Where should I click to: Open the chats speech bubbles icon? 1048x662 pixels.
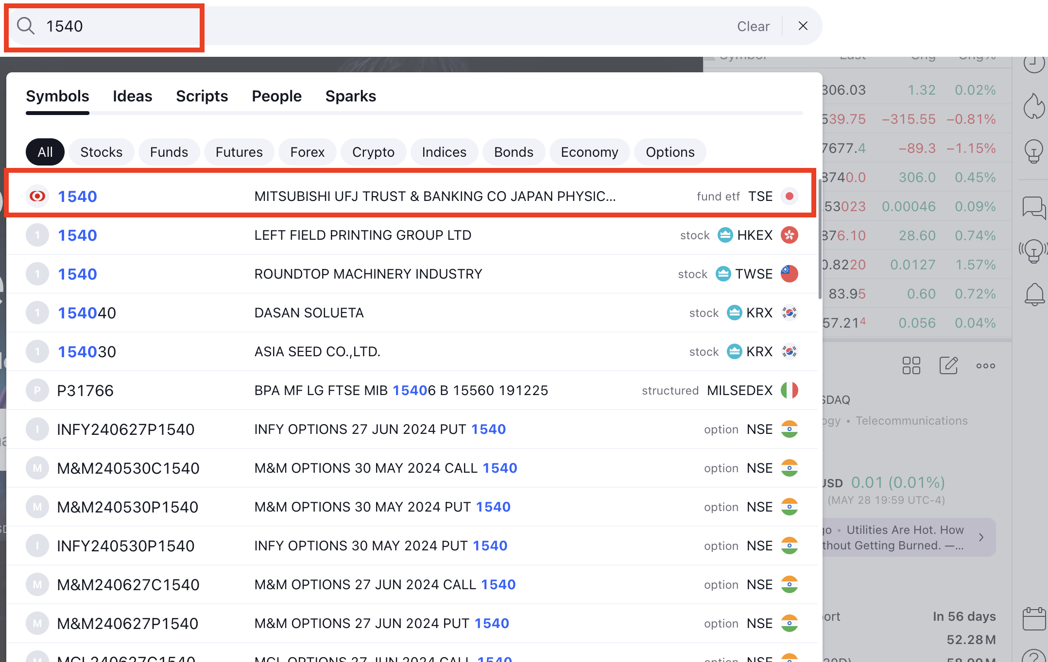(1034, 208)
